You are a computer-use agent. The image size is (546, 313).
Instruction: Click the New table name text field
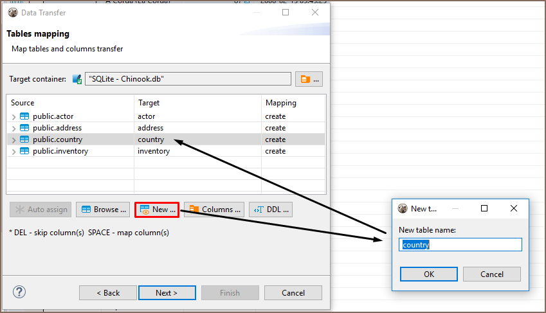coord(460,245)
